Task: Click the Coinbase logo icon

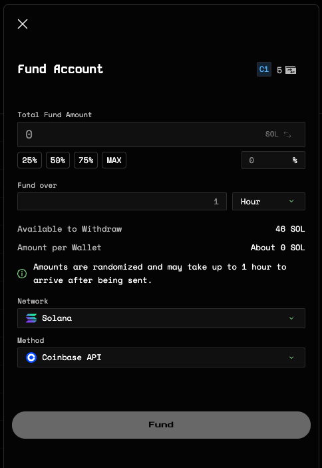Action: pos(31,357)
